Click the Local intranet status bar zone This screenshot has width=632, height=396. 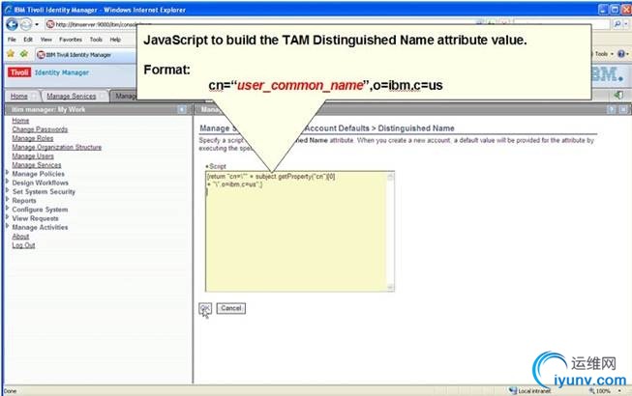click(x=530, y=391)
